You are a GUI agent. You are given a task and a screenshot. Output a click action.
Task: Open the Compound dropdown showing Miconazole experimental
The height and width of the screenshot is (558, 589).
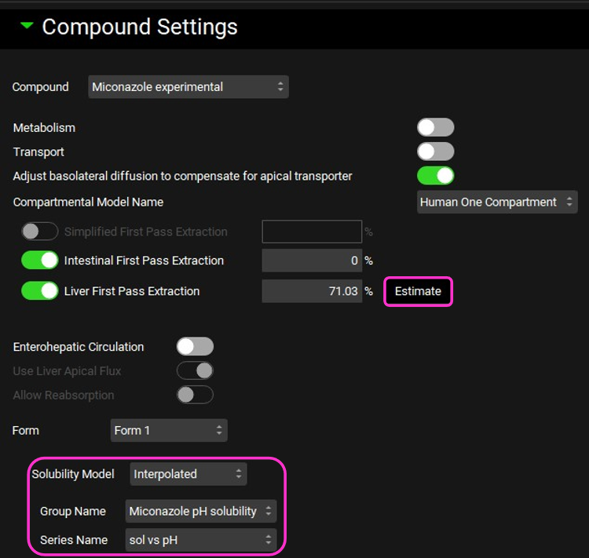pyautogui.click(x=188, y=87)
